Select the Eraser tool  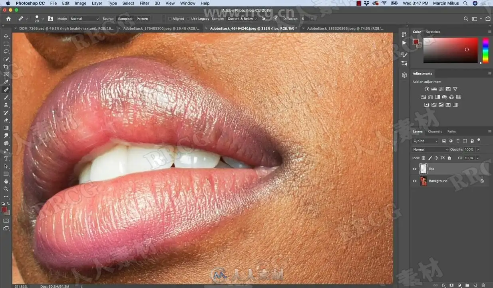pos(6,120)
